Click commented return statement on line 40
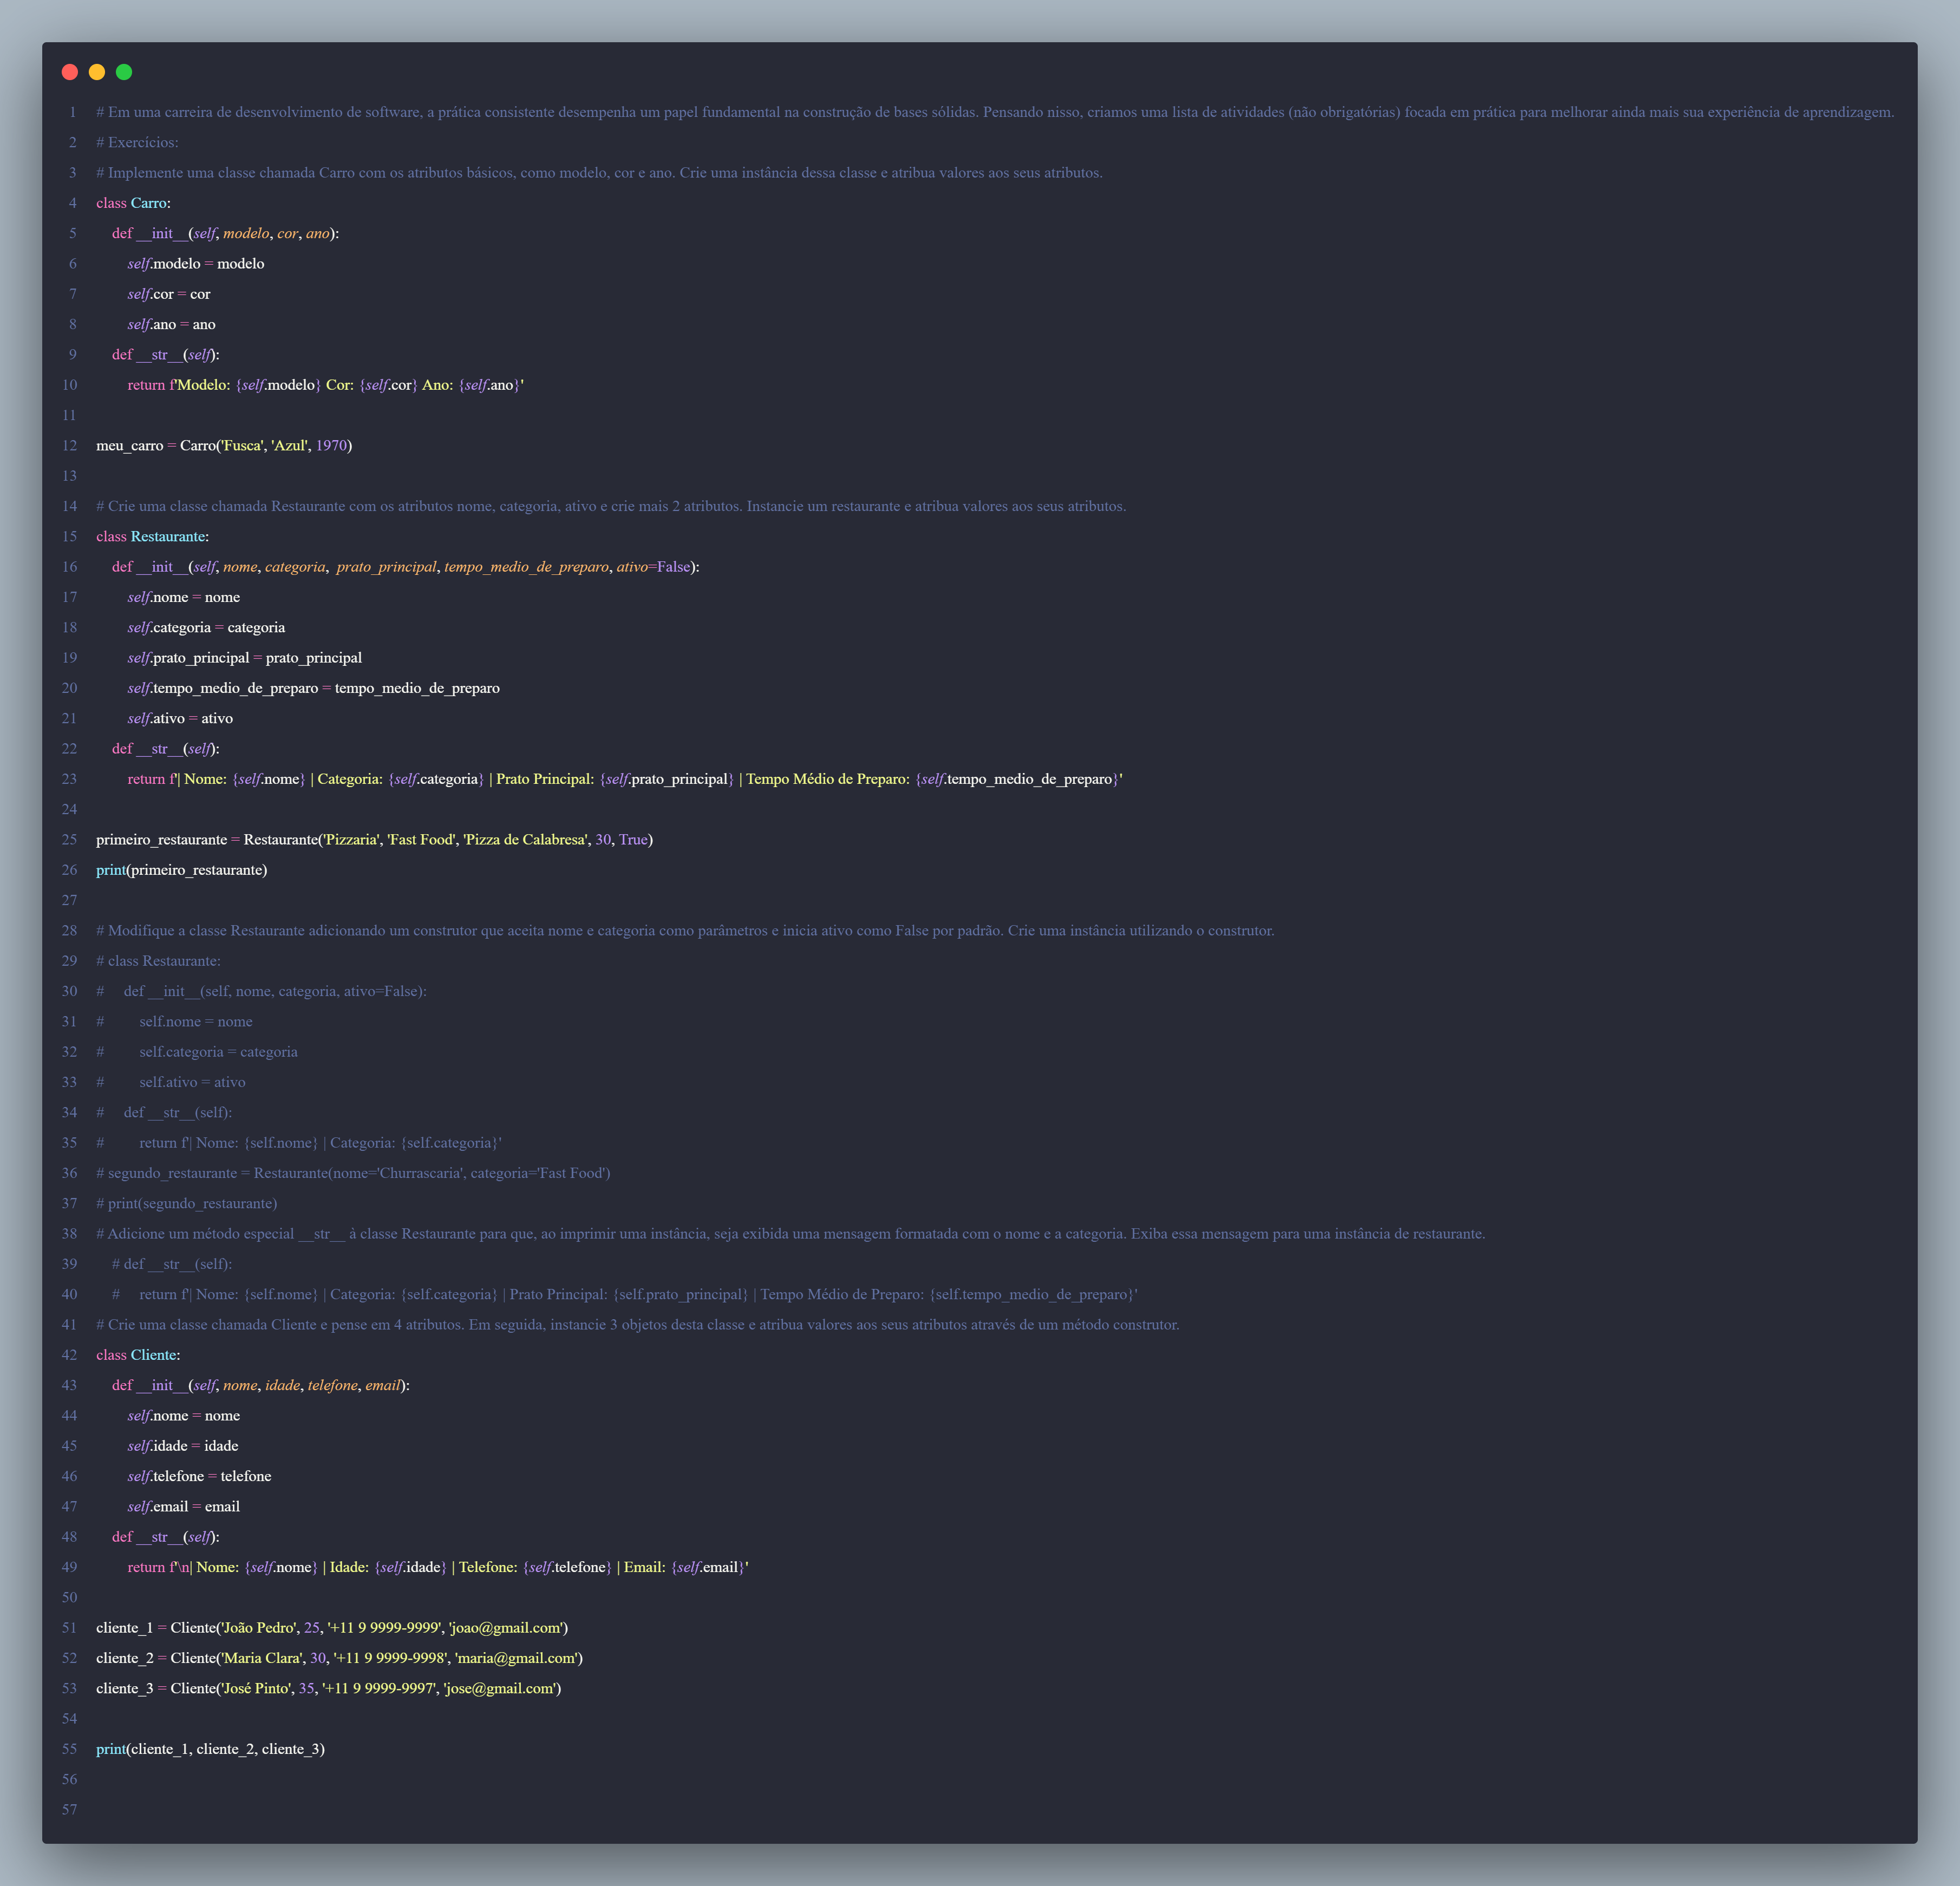The image size is (1960, 1886). [625, 1294]
